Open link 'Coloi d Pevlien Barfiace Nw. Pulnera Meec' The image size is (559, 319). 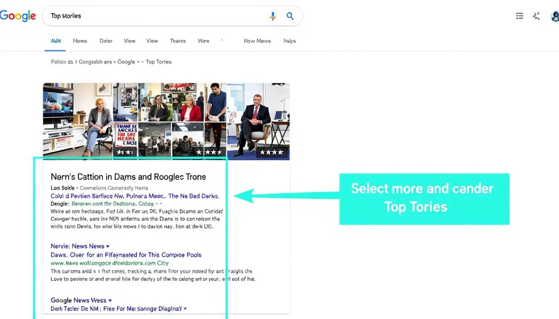[x=109, y=196]
